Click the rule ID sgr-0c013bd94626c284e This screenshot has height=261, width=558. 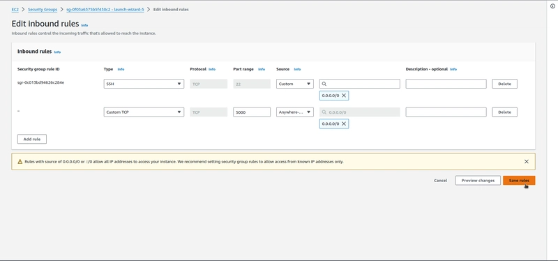click(x=40, y=82)
